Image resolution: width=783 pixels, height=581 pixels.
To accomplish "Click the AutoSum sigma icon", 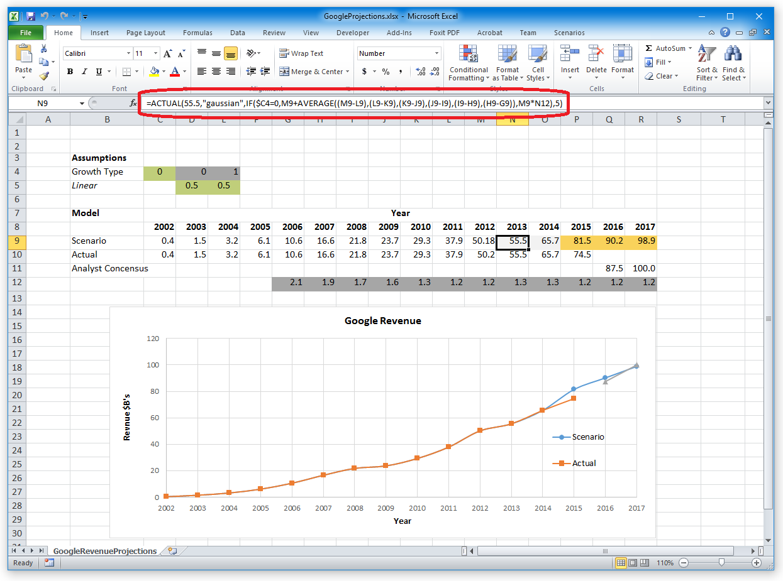I will (649, 48).
